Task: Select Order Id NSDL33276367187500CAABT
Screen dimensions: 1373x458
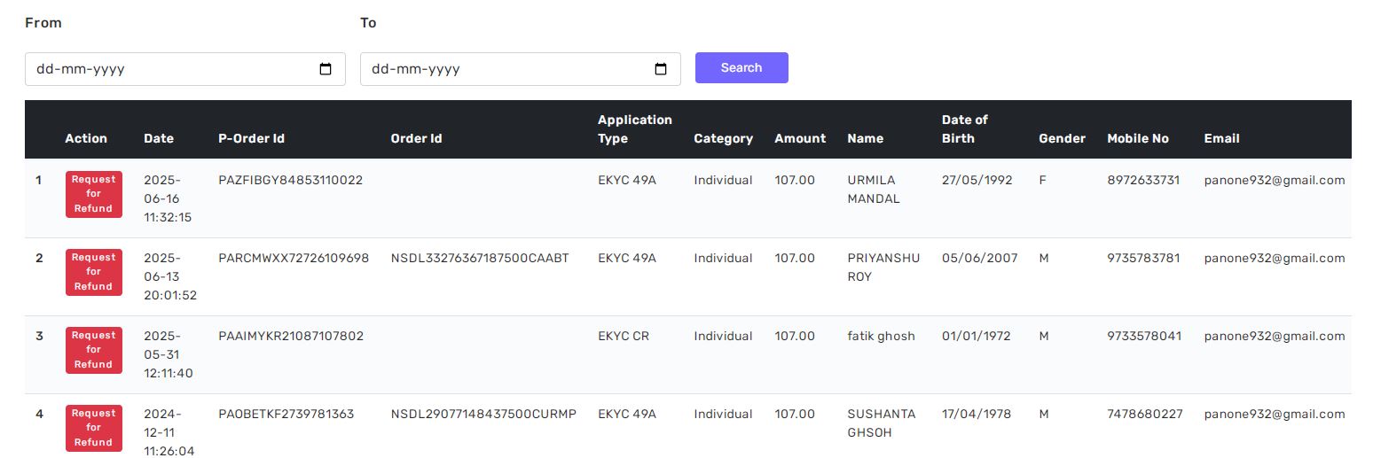Action: click(x=479, y=258)
